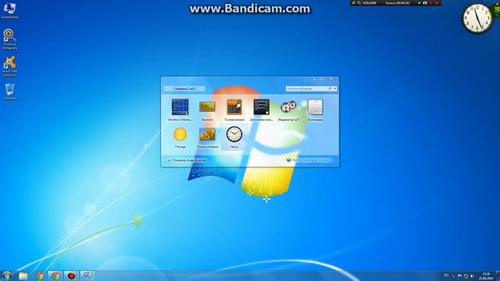Viewport: 500px width, 281px height.
Task: Click the Bandicam resolution magnifier icon
Action: [359, 3]
